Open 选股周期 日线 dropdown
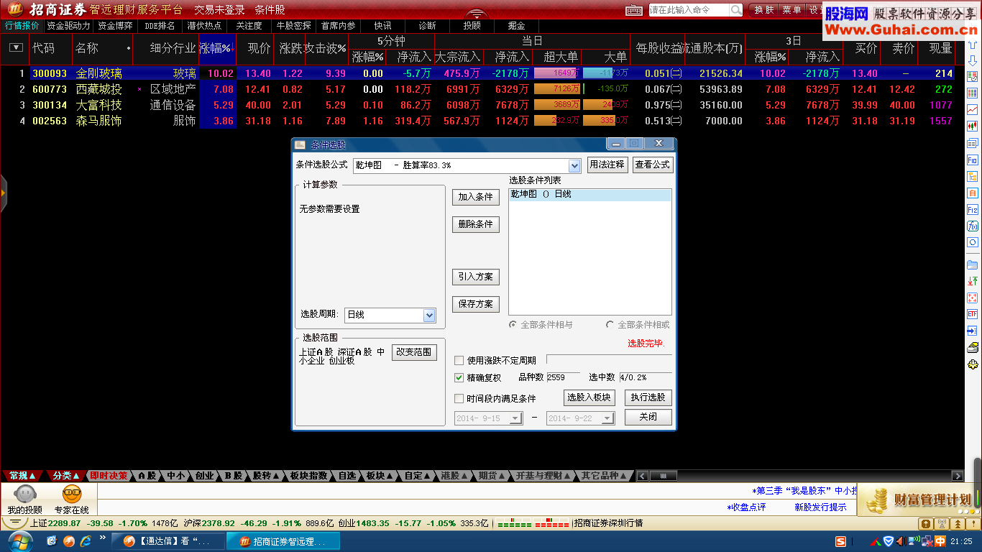This screenshot has width=982, height=552. pos(429,315)
